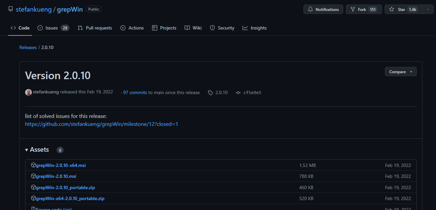Click package icon of grepWin-2.0.10-x64.msi
Image resolution: width=436 pixels, height=210 pixels.
point(33,165)
